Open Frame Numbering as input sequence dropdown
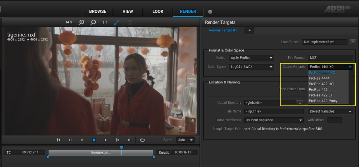359x167 pixels. [x=274, y=120]
